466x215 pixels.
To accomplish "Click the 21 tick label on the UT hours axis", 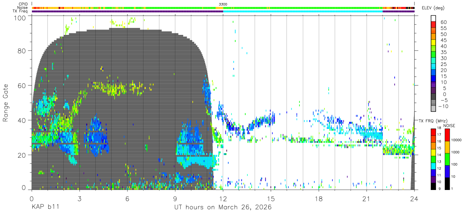I will click(367, 199).
